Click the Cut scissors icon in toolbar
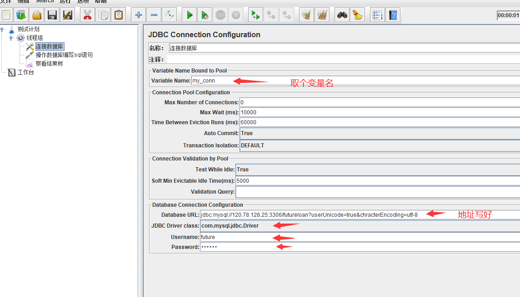Screen dimensions: 520x297 tap(87, 15)
